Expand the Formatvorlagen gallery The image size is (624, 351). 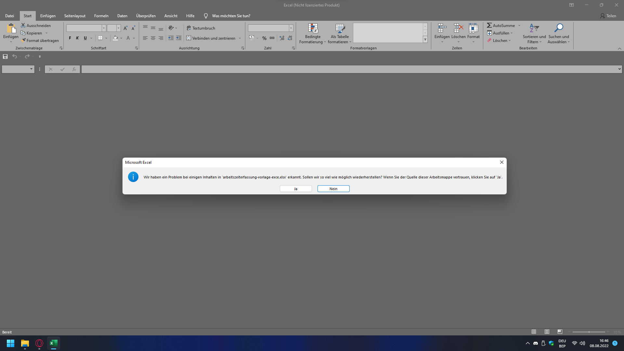coord(425,39)
